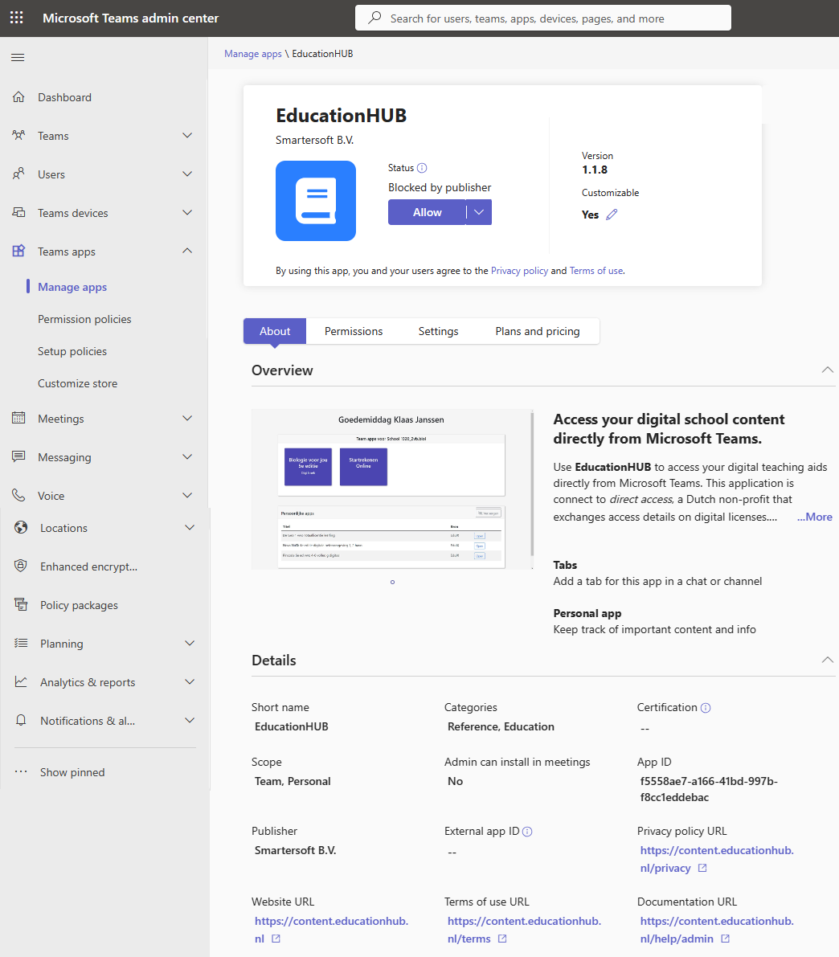
Task: Expand the Users section chevron
Action: [x=187, y=174]
